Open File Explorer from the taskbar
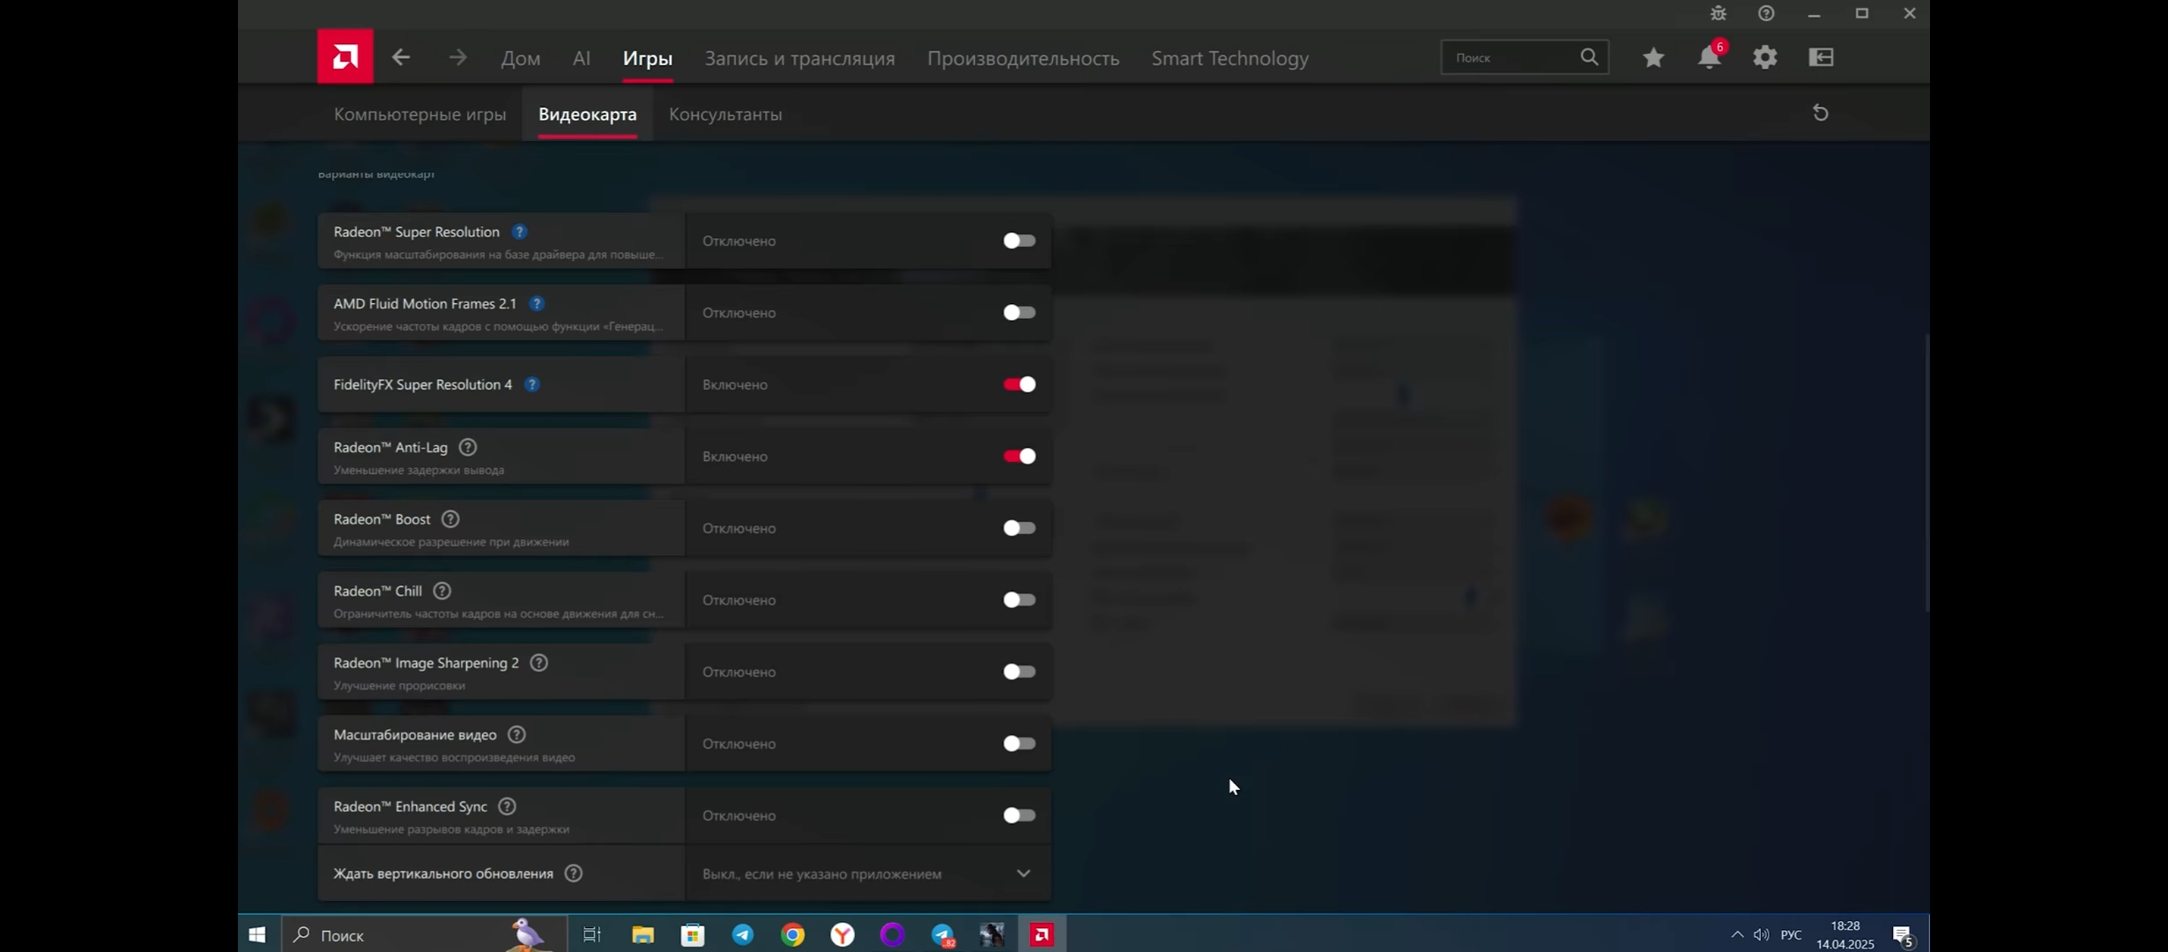 click(643, 934)
